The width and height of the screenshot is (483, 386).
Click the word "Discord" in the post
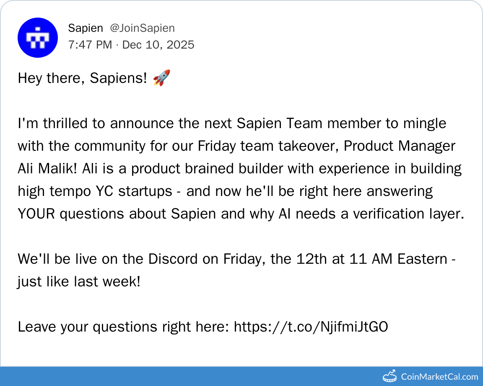pos(174,259)
